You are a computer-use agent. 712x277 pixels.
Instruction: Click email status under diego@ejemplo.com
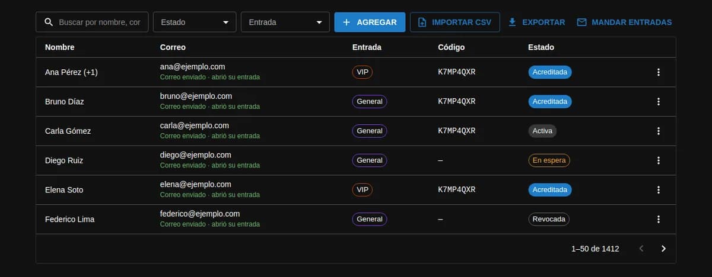click(x=210, y=165)
